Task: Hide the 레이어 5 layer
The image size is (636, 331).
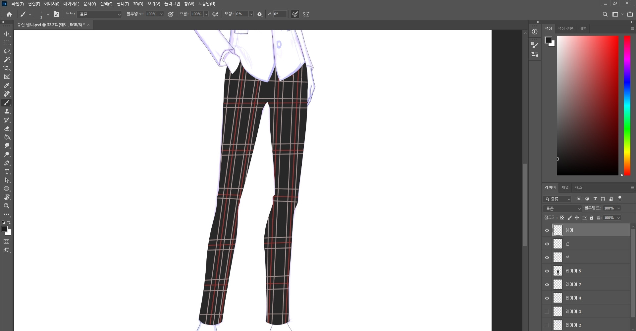Action: coord(547,271)
